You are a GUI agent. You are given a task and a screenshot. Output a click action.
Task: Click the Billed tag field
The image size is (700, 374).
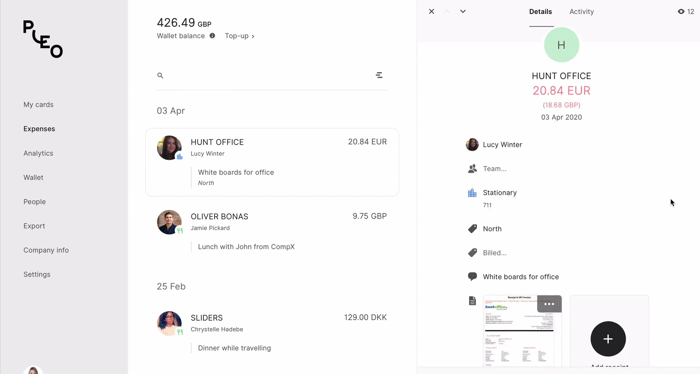pyautogui.click(x=494, y=253)
